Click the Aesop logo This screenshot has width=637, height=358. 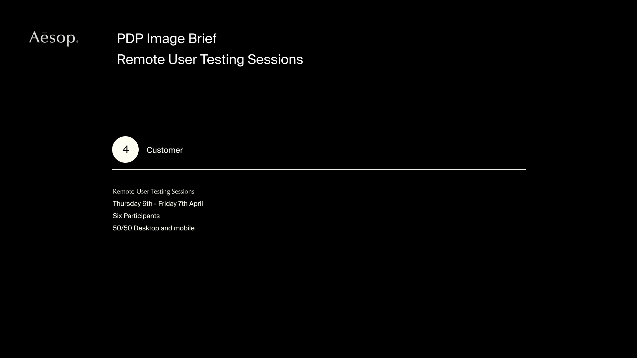point(53,38)
